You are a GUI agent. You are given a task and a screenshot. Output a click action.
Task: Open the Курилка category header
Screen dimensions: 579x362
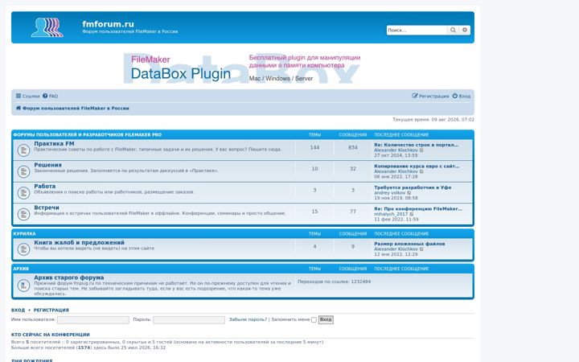point(24,234)
